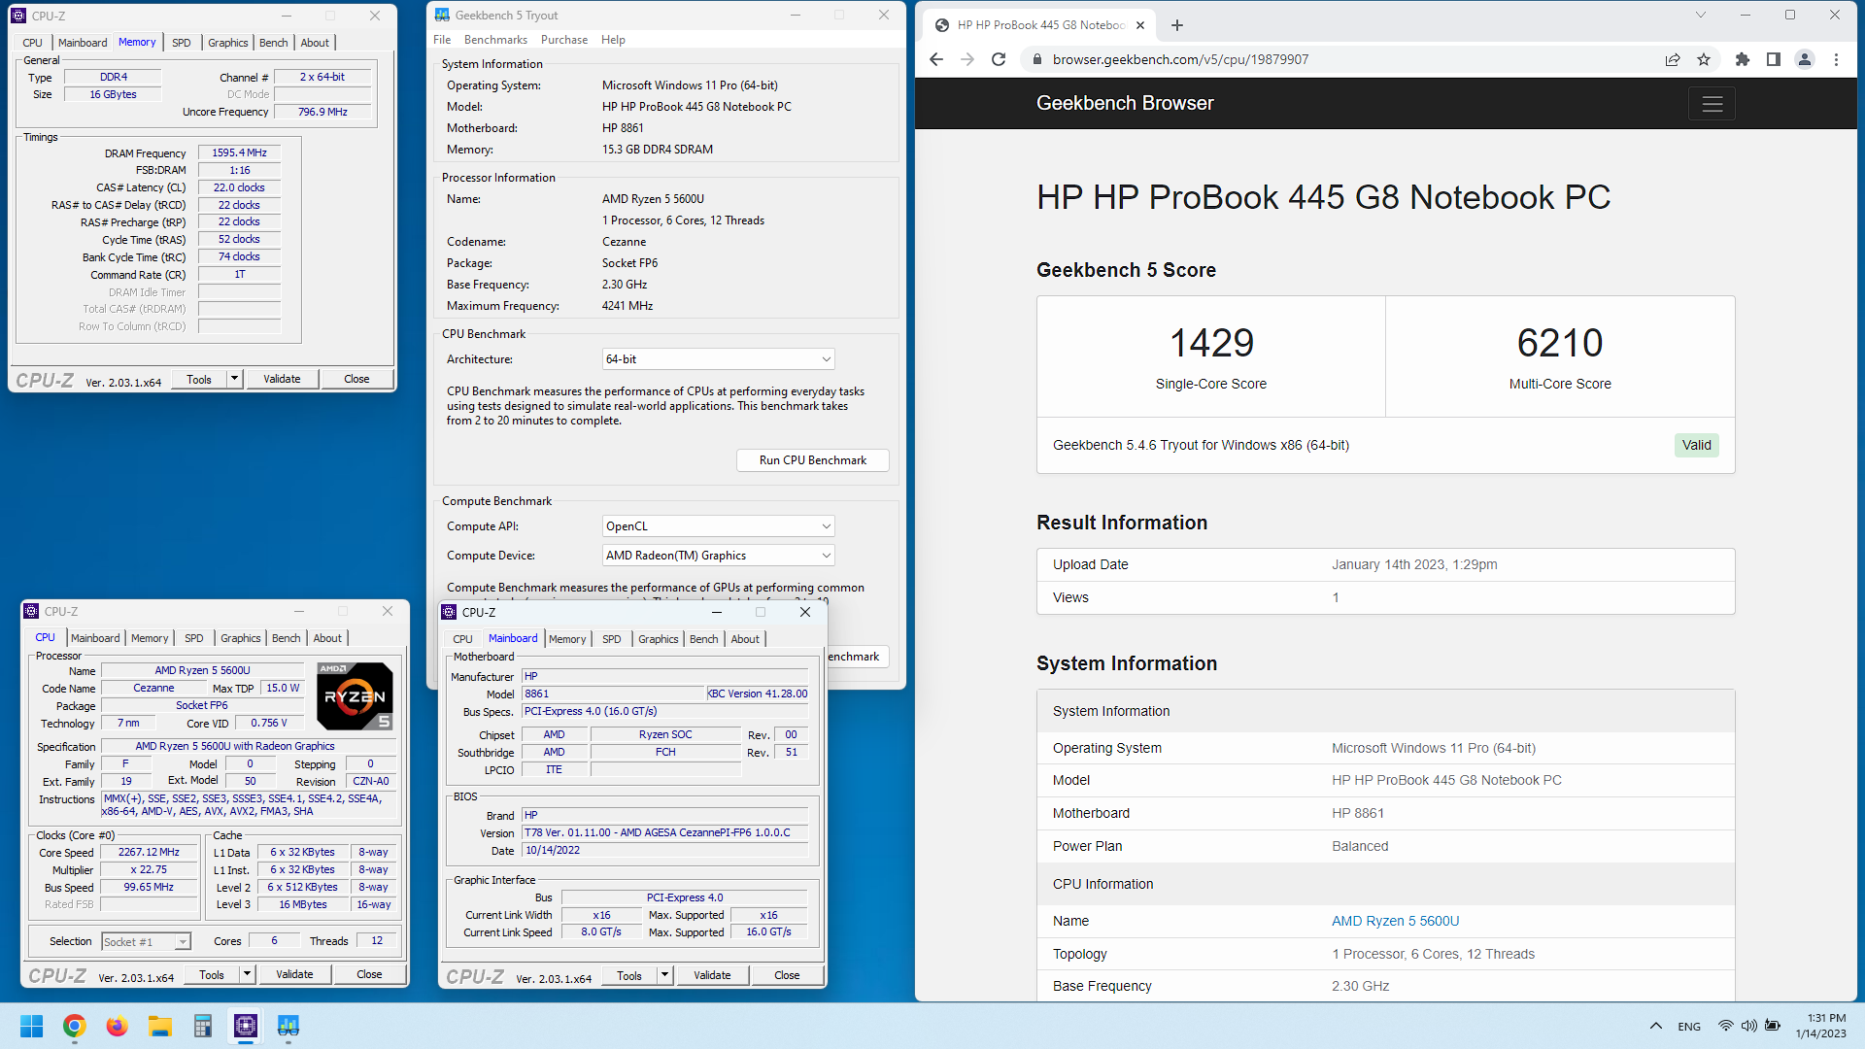The height and width of the screenshot is (1049, 1865).
Task: Open File Explorer from the taskbar
Action: [x=159, y=1026]
